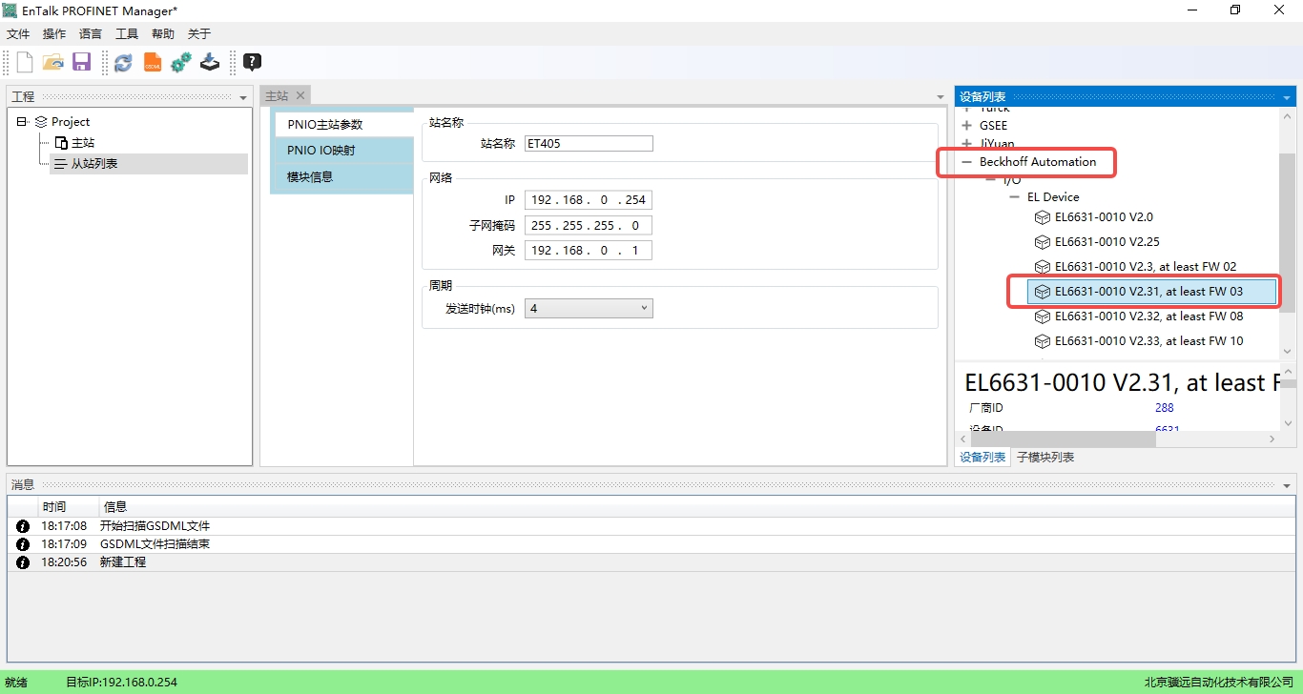Click the blue refresh arrows icon
This screenshot has height=694, width=1303.
pos(123,63)
